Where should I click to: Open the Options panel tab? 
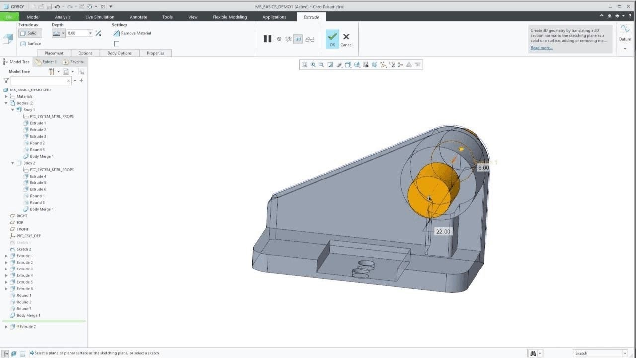point(85,53)
